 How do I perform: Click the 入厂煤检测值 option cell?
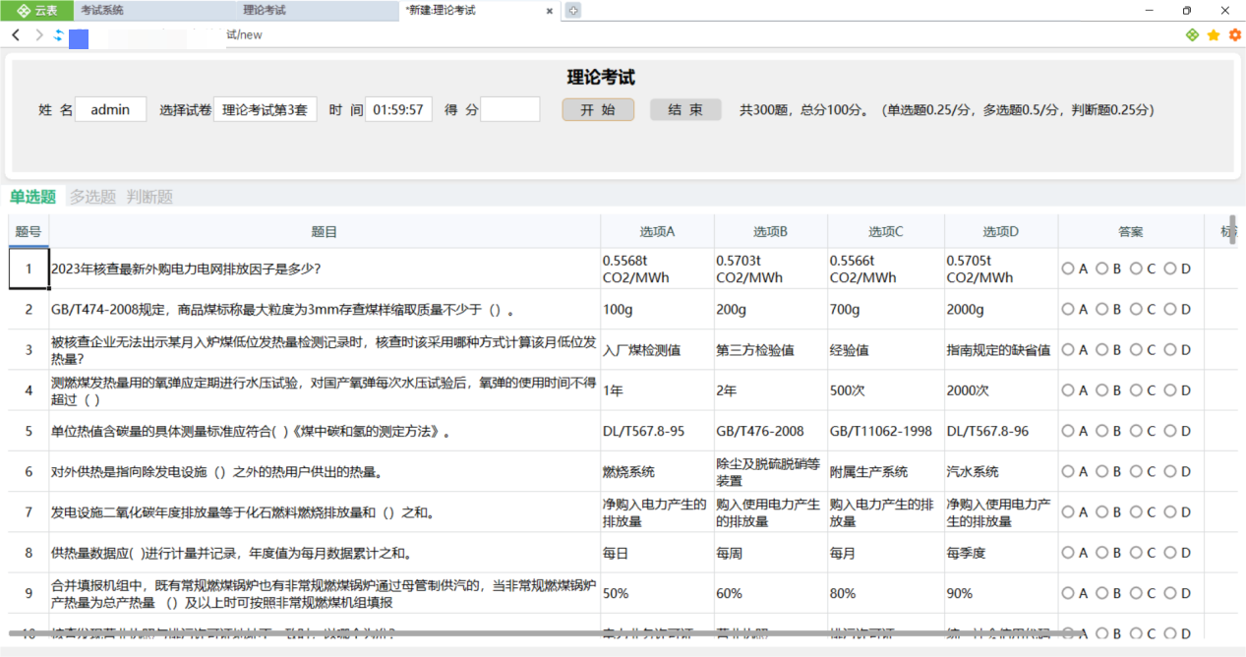pos(657,349)
